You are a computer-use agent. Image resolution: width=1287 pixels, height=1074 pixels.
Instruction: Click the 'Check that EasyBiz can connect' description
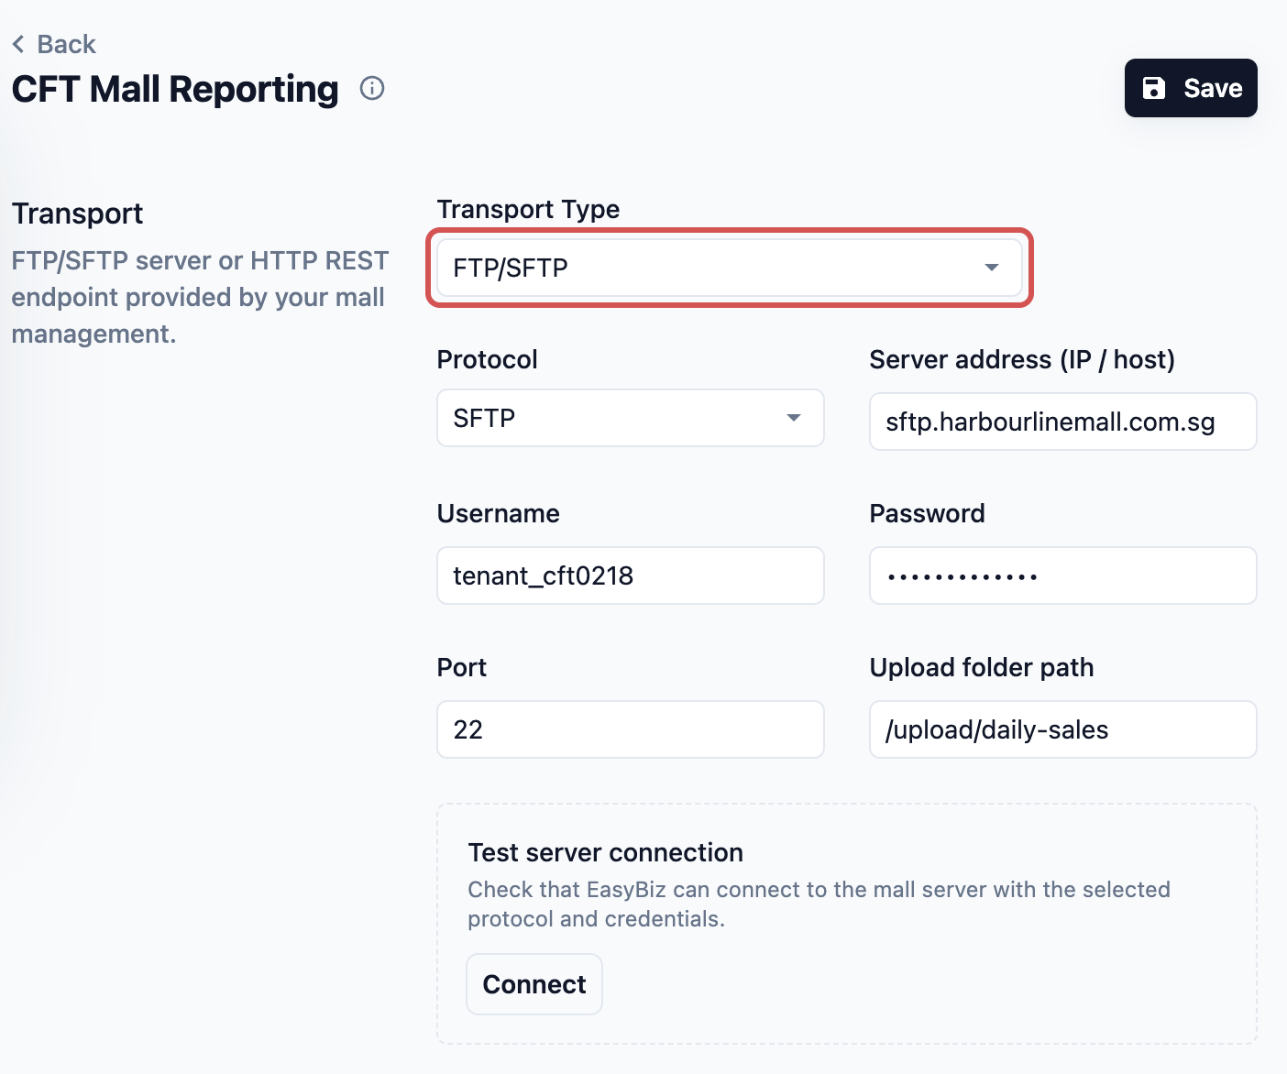[819, 904]
